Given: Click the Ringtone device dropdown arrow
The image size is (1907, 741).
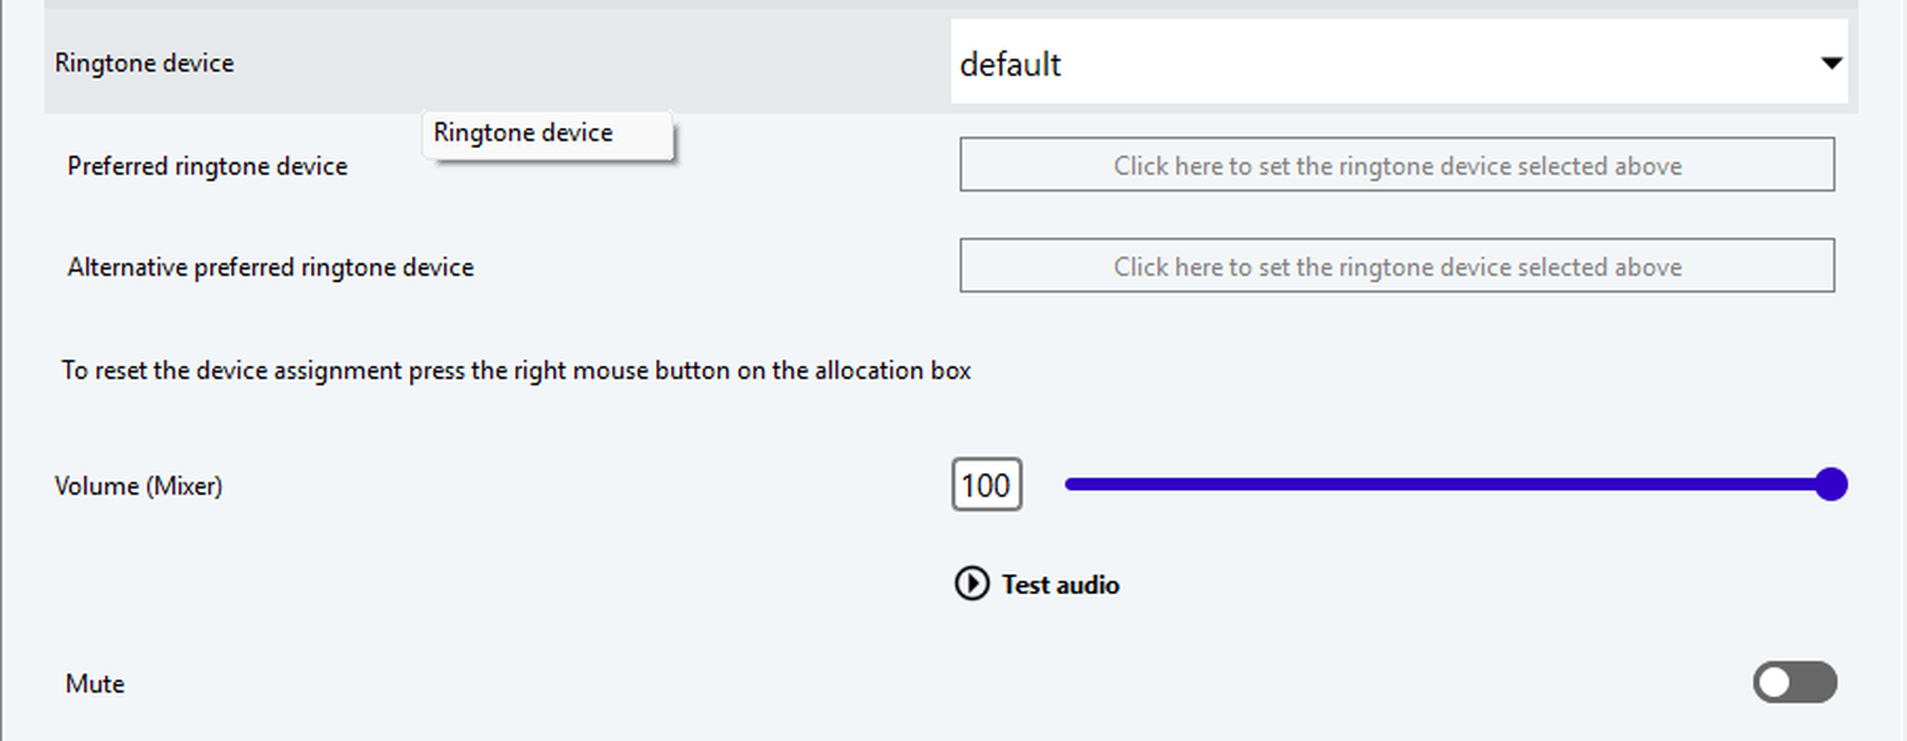Looking at the screenshot, I should click(1831, 64).
